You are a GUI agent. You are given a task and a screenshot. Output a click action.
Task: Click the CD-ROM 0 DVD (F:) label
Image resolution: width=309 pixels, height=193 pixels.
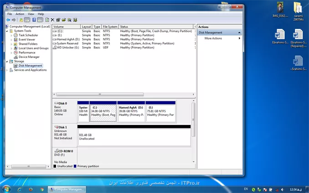(x=64, y=156)
